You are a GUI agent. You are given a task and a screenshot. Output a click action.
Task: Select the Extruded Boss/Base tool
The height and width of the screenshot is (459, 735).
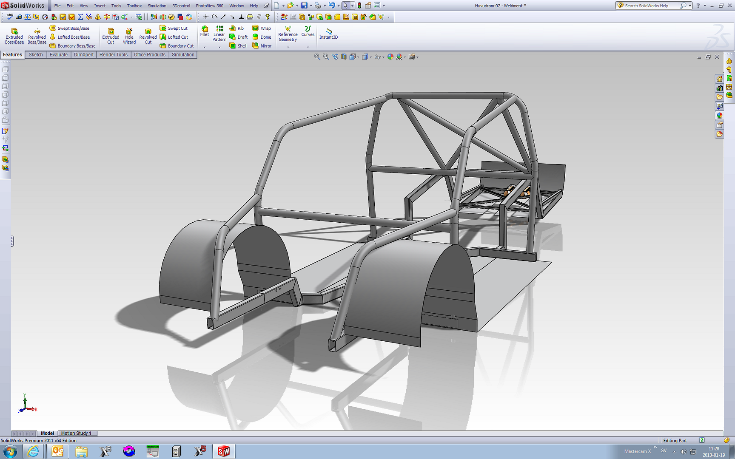point(14,36)
